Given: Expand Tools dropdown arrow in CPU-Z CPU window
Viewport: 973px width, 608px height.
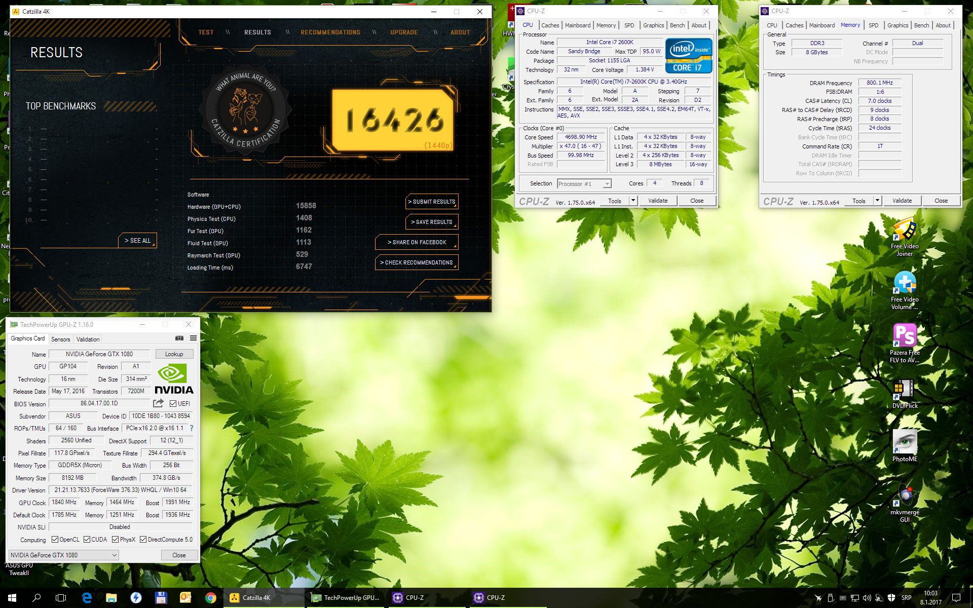Looking at the screenshot, I should point(633,201).
